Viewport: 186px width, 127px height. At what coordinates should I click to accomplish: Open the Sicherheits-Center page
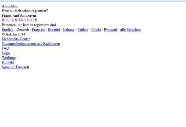coord(16,39)
